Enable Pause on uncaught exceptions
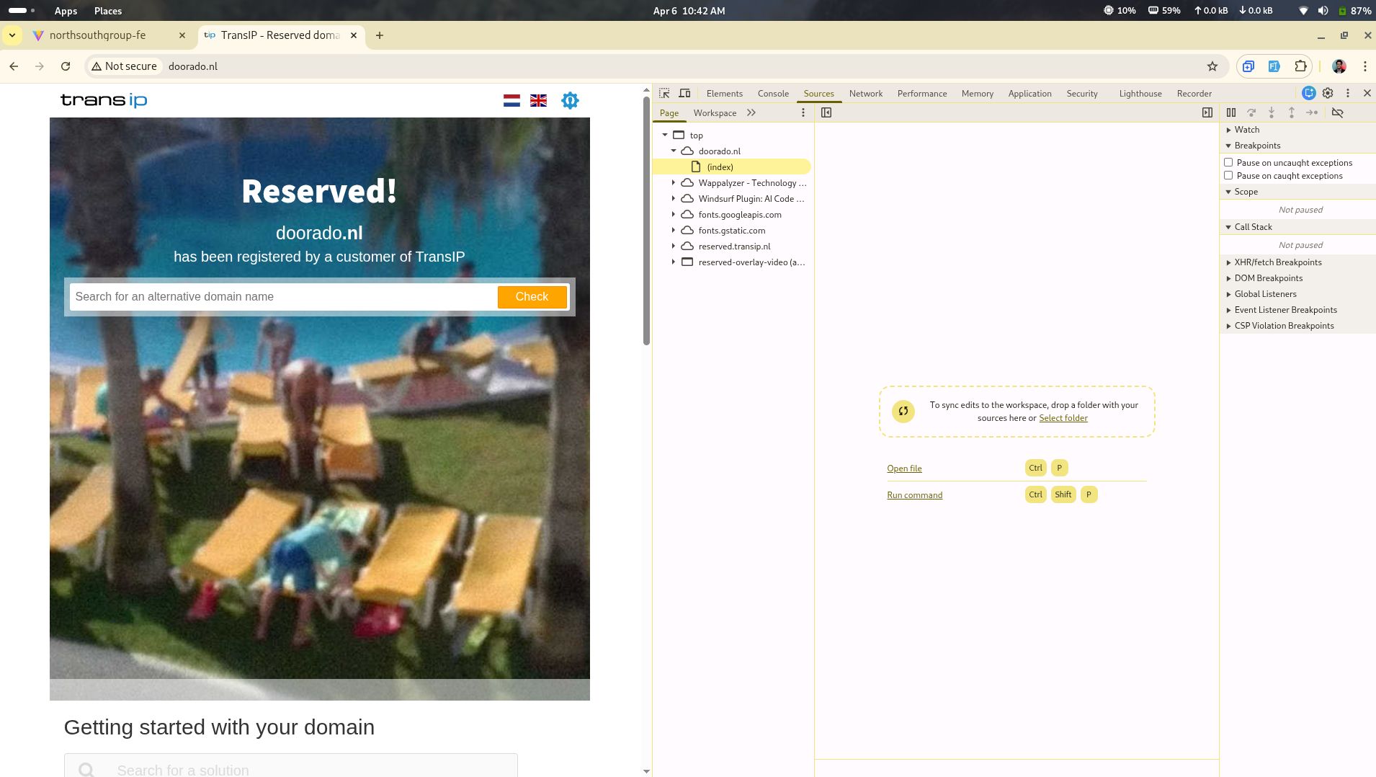This screenshot has height=777, width=1376. pyautogui.click(x=1228, y=162)
